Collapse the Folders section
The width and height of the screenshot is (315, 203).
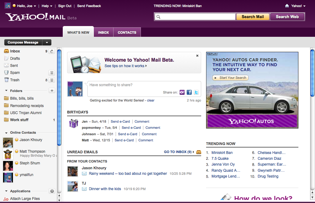tap(6, 91)
